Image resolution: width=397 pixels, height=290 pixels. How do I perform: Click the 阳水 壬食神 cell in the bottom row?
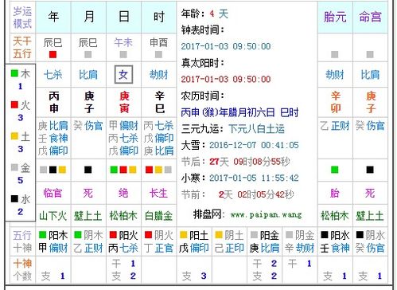click(x=335, y=241)
